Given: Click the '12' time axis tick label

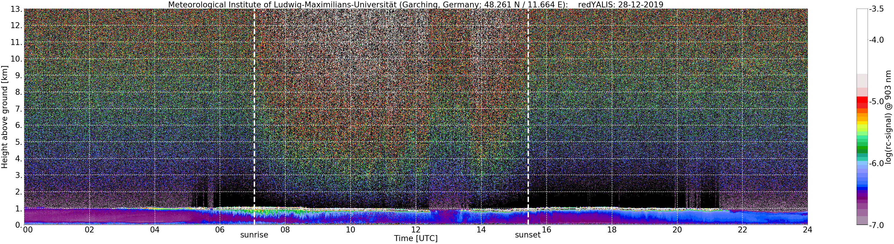Looking at the screenshot, I should click(416, 230).
